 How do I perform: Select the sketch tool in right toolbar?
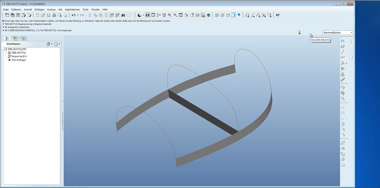(x=342, y=41)
